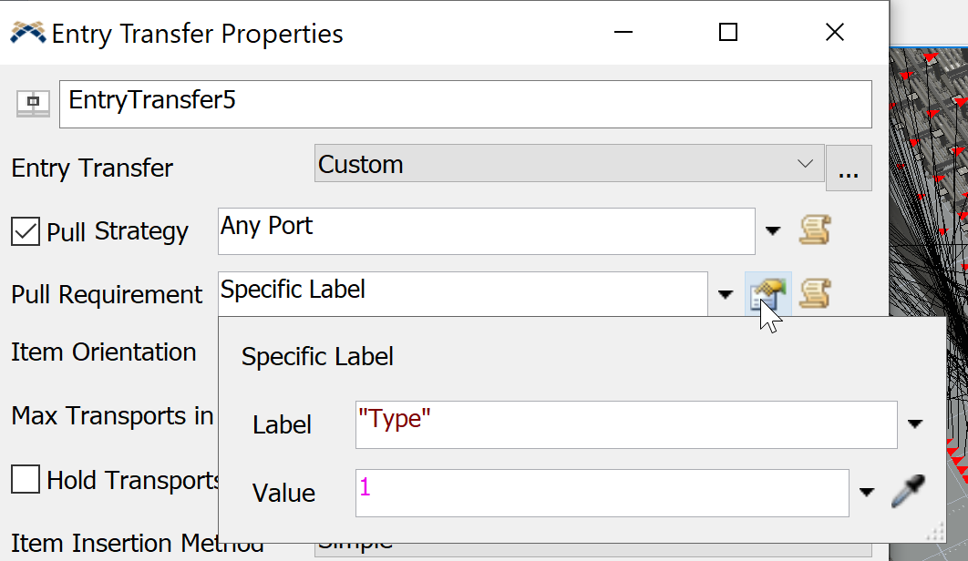Click the "Type" label input field
The image size is (968, 561).
tap(626, 424)
